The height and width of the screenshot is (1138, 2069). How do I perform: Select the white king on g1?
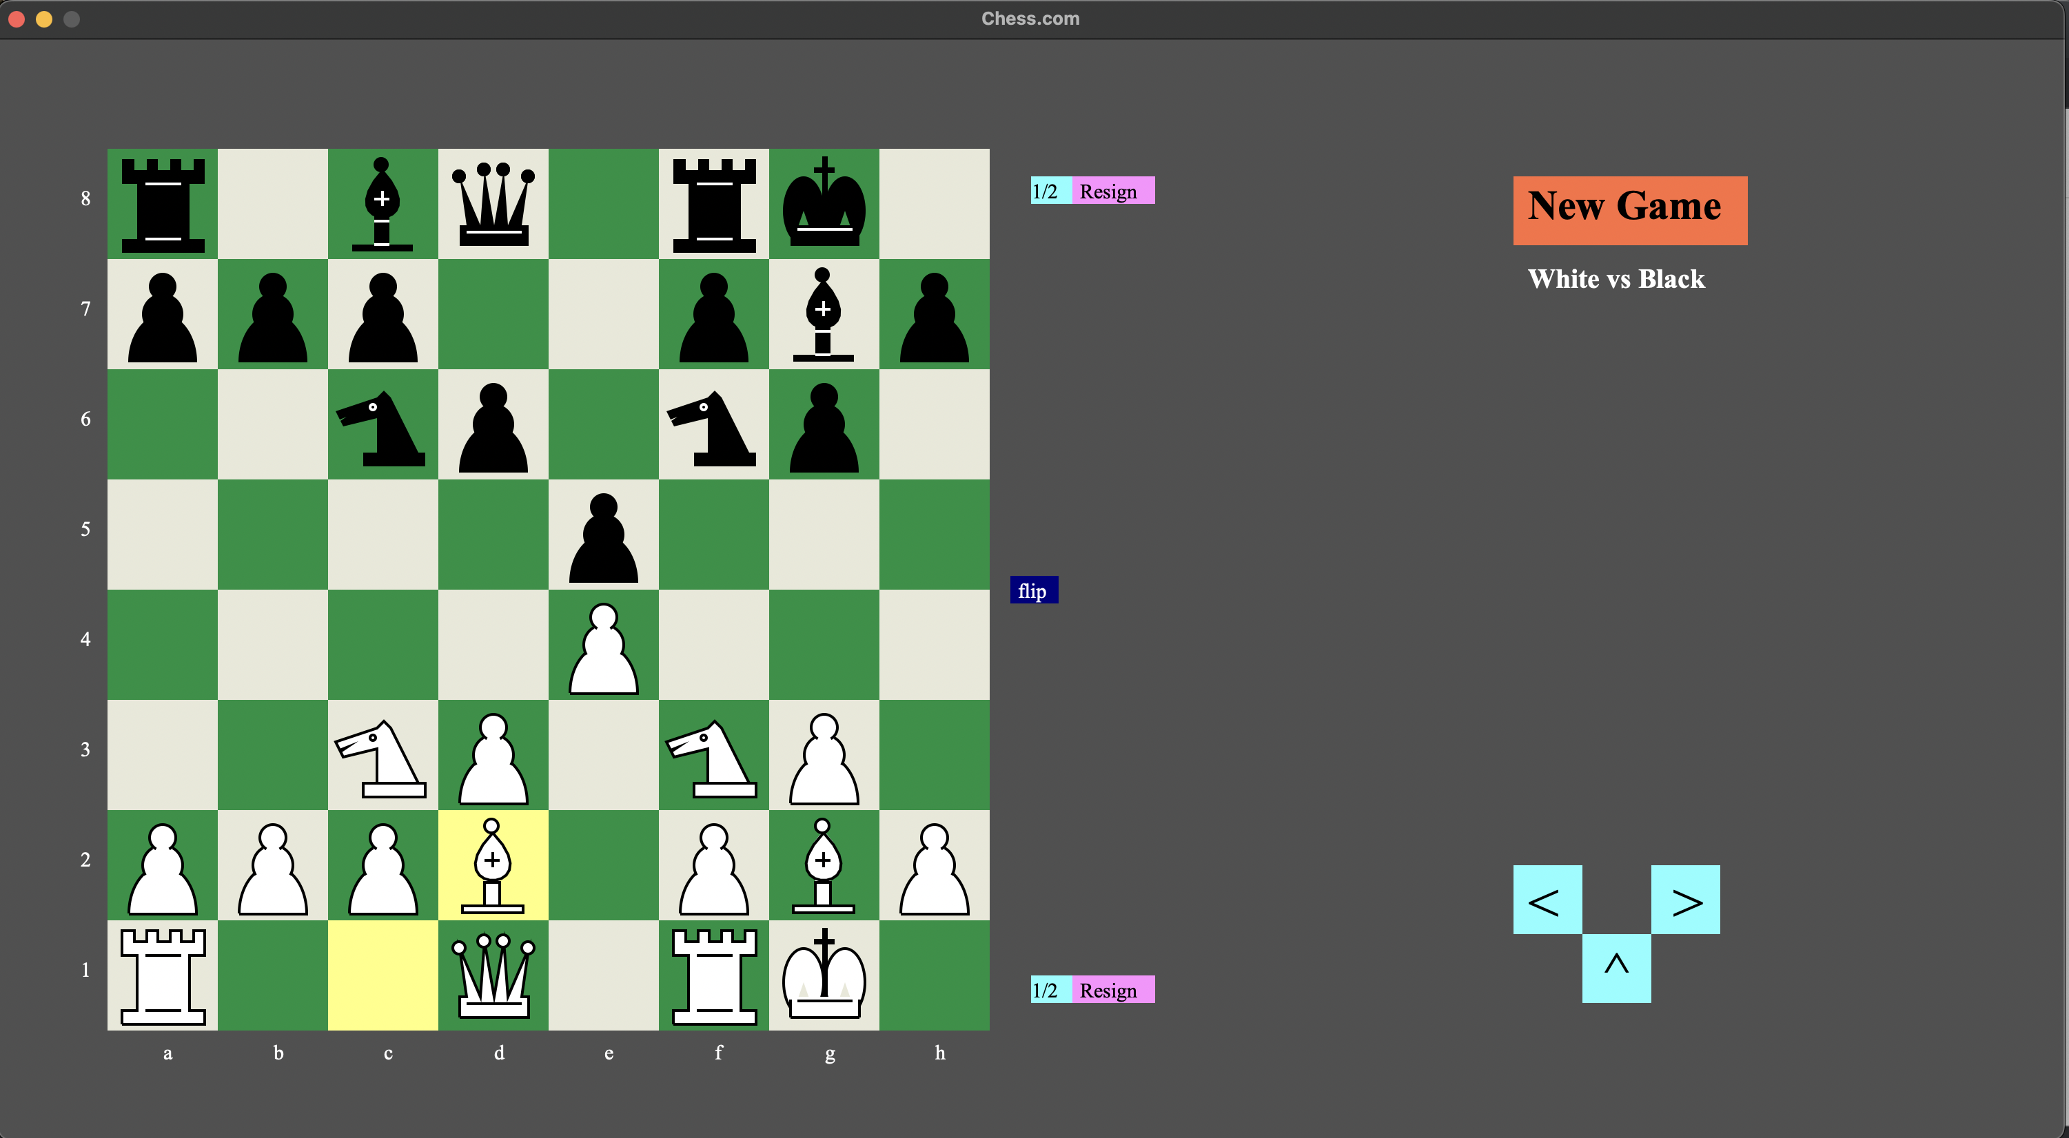[x=824, y=975]
